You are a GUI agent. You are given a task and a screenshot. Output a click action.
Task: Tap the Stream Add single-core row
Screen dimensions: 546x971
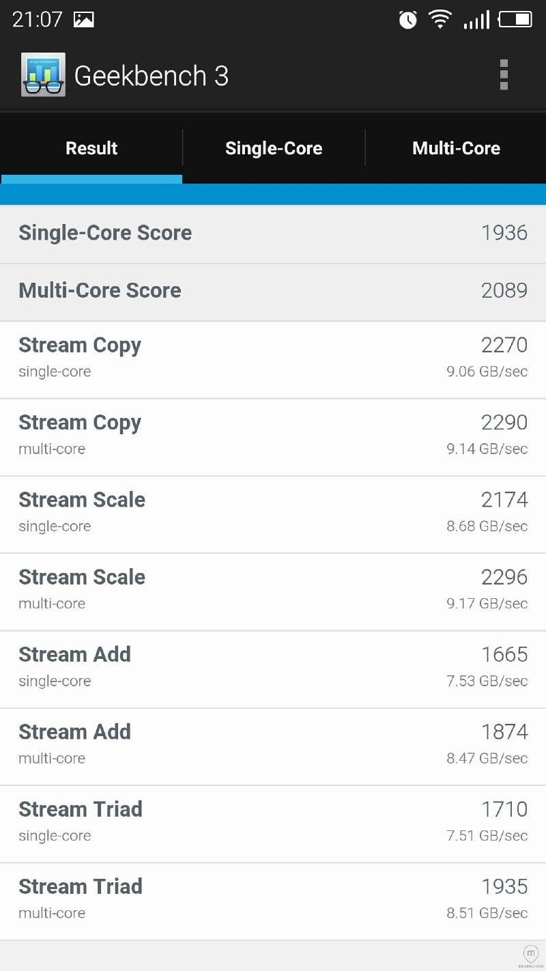click(273, 668)
